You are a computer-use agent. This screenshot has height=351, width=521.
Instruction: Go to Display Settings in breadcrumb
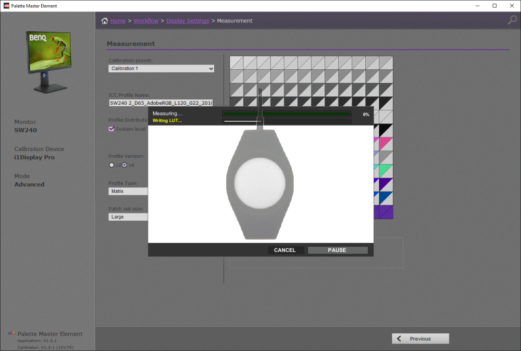click(x=188, y=21)
